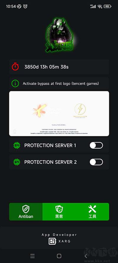Tap the chip icon beside Protection Server 2

coord(17,162)
